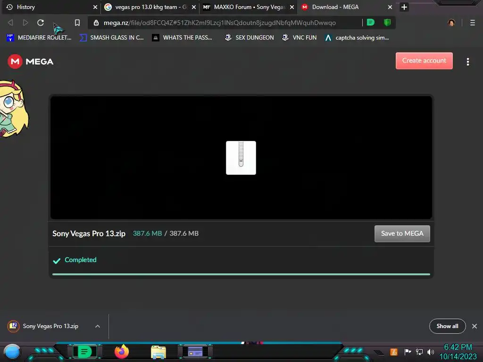The image size is (483, 362).
Task: Click the padlock site security icon
Action: point(96,23)
